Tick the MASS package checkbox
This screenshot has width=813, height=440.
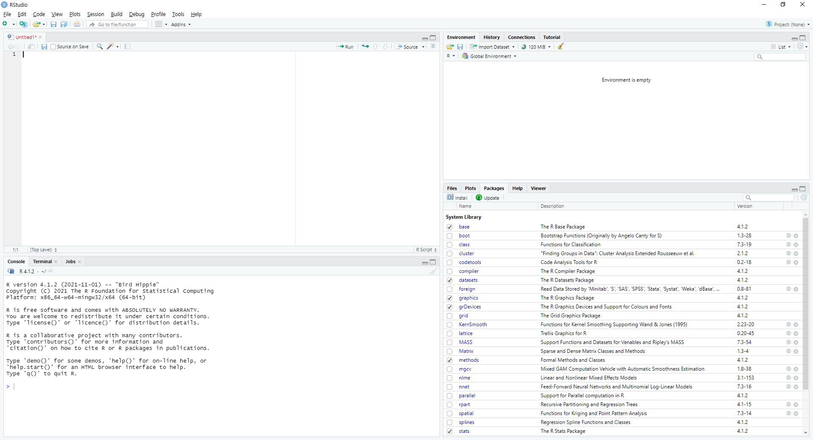(x=449, y=342)
